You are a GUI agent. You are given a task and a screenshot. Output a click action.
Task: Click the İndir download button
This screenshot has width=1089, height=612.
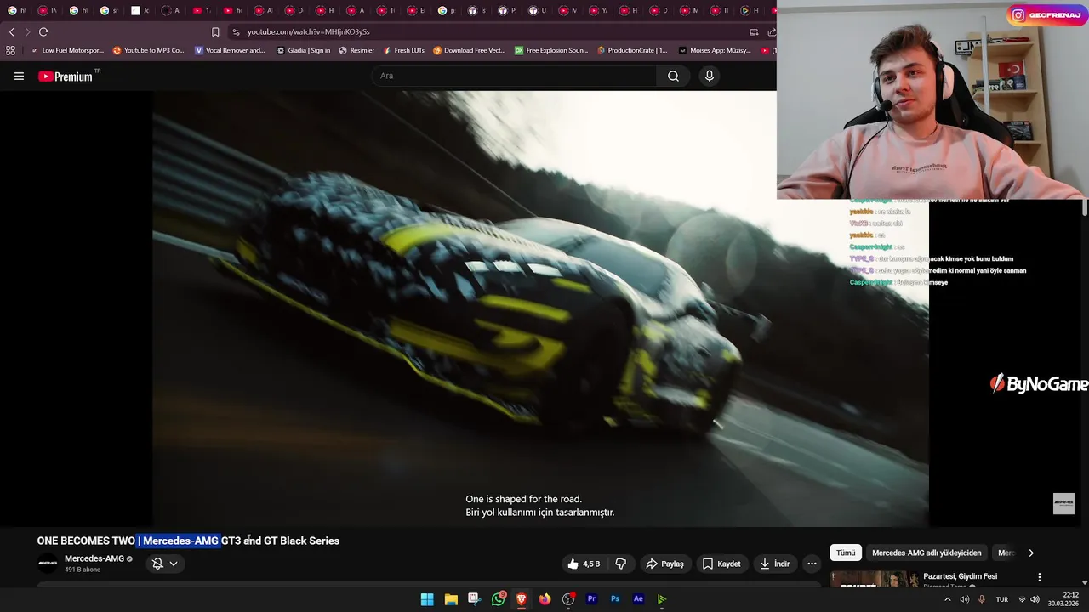click(775, 564)
